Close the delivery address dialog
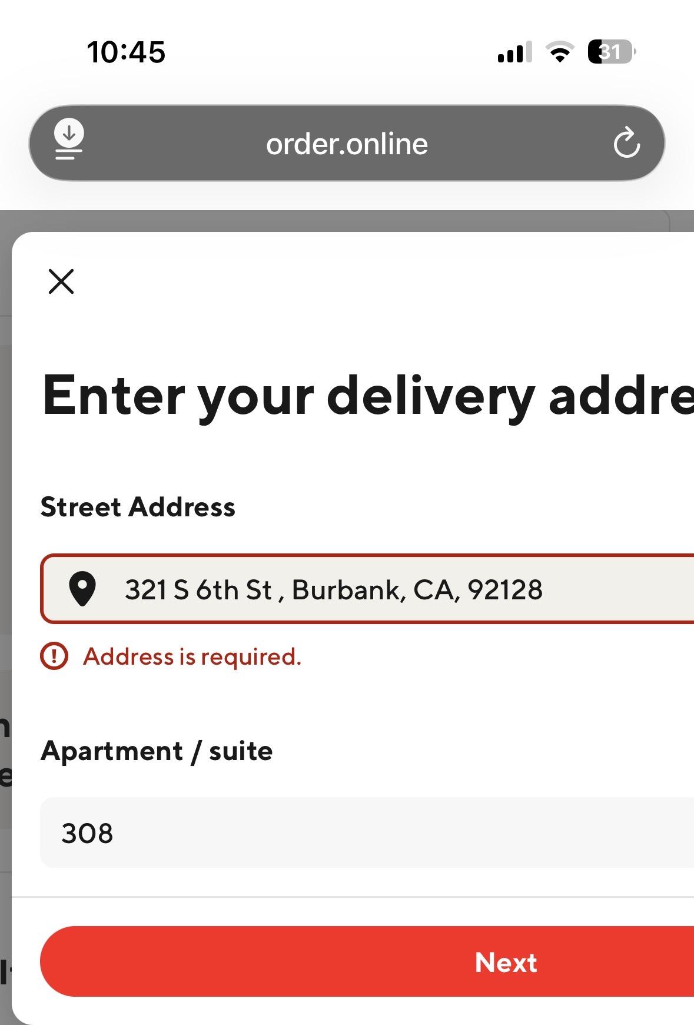 point(61,281)
